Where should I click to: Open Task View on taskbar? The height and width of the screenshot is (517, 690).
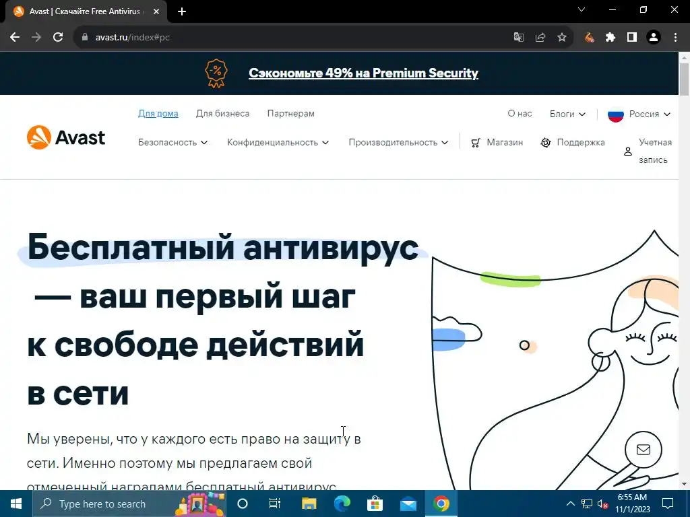[x=275, y=504]
